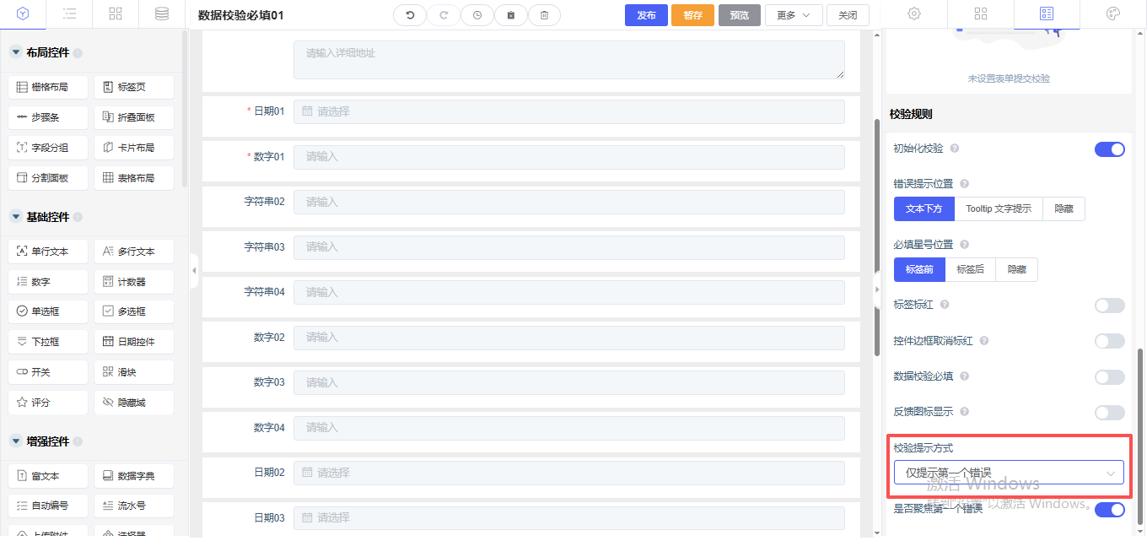This screenshot has height=541, width=1147.
Task: Enable the 数据校验必填 toggle
Action: click(x=1109, y=376)
